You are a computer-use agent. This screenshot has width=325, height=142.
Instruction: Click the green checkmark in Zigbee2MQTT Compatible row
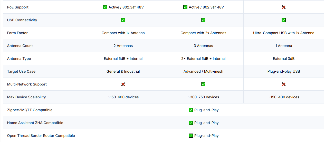[191, 110]
